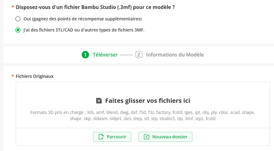Viewport: 274px width, 151px height.
Task: Choose the STL/CAD files radio button
Action: coord(18,30)
